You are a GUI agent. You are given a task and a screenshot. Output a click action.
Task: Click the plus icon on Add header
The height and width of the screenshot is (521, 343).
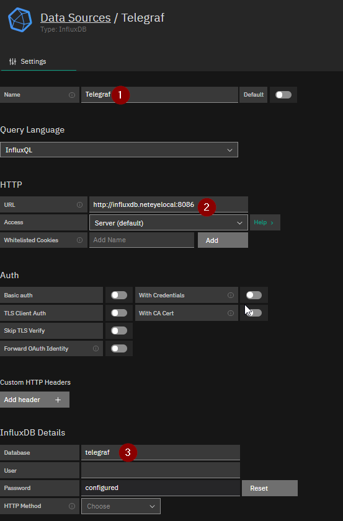pos(58,400)
